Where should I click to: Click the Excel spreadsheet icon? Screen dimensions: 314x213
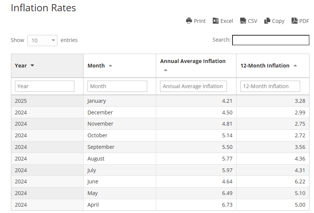216,21
